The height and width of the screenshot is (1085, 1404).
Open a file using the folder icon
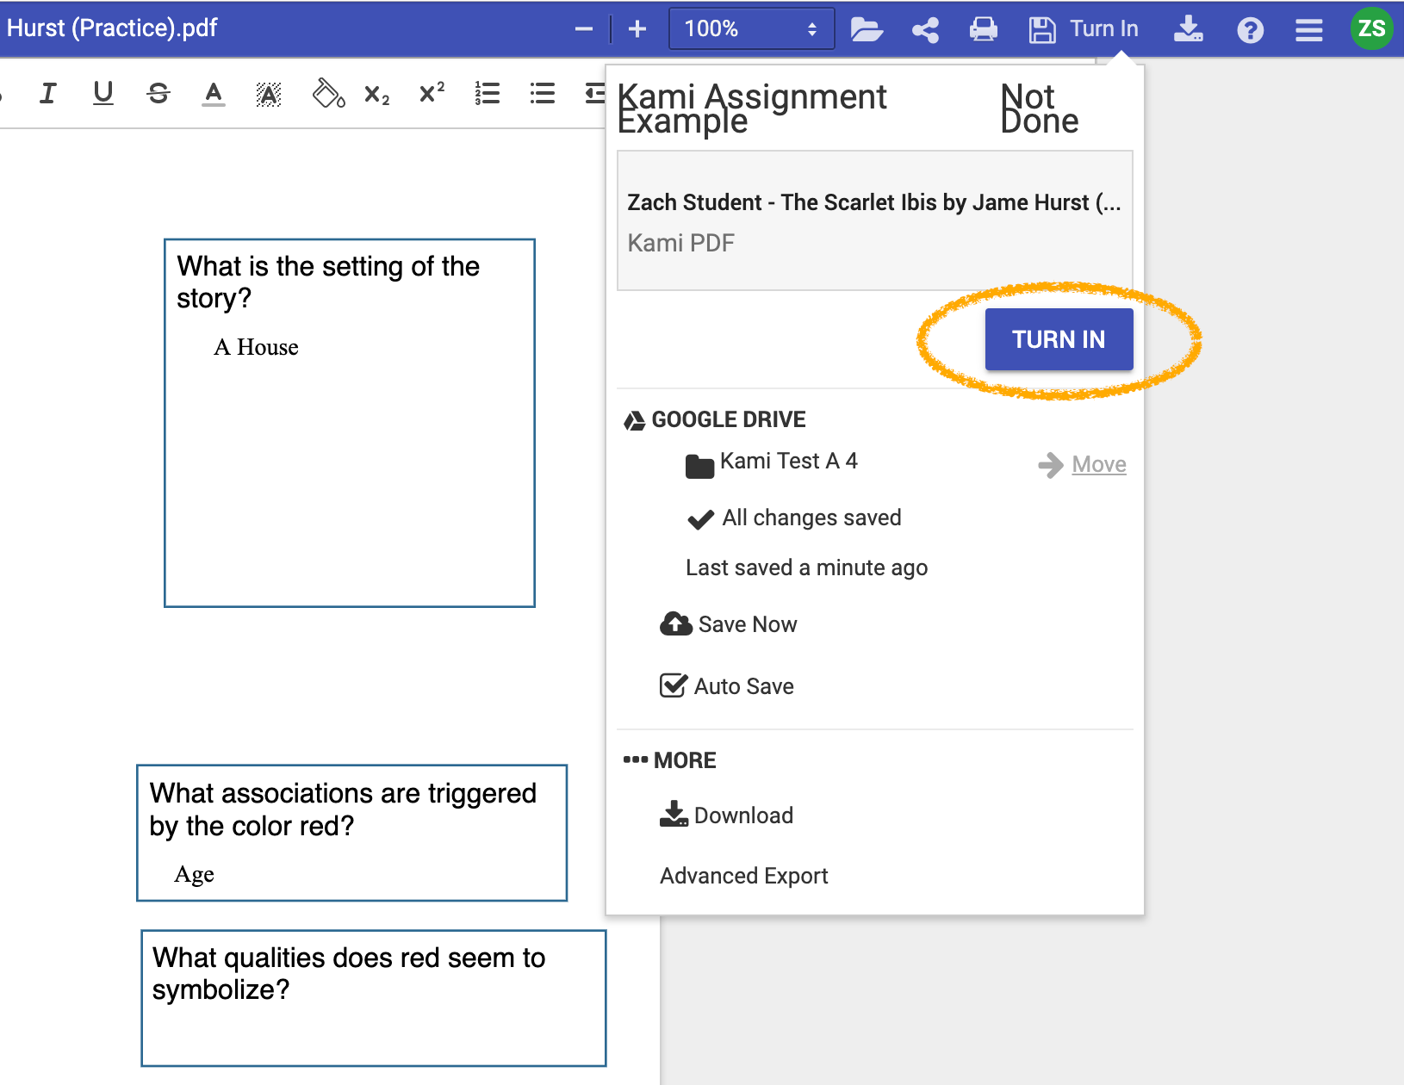point(867,29)
